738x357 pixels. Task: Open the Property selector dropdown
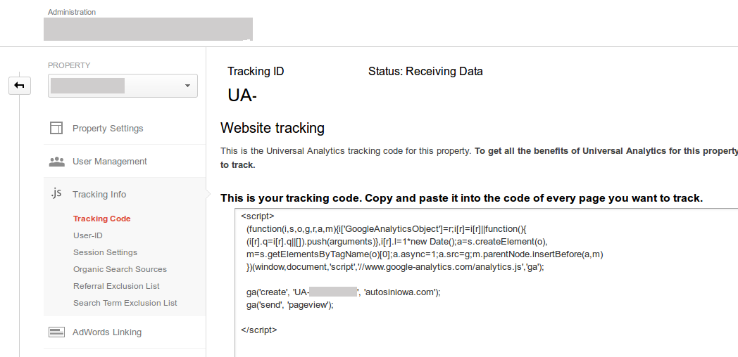pos(123,86)
